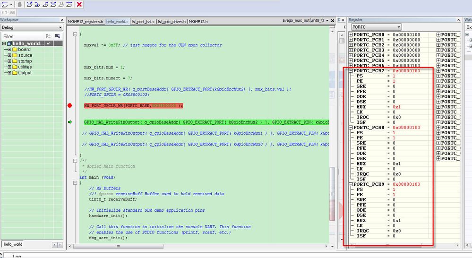
Task: Open the Reset icon's dropdown arrow
Action: [x=11, y=5]
